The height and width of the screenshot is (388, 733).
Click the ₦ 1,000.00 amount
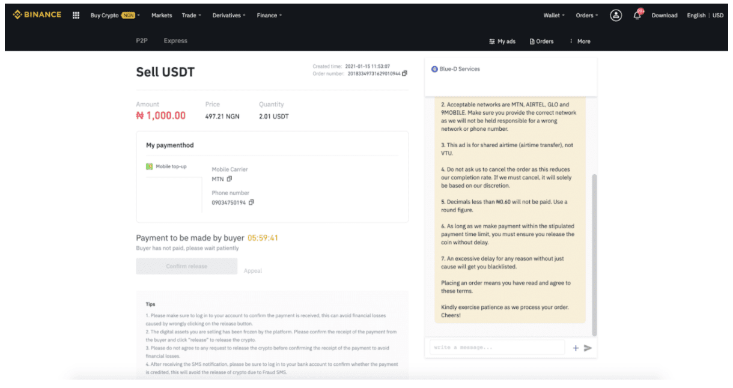point(161,116)
